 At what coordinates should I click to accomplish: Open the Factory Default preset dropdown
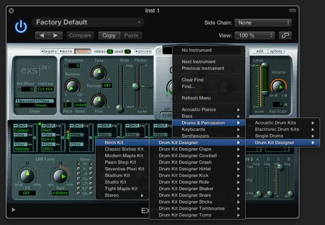pyautogui.click(x=88, y=22)
